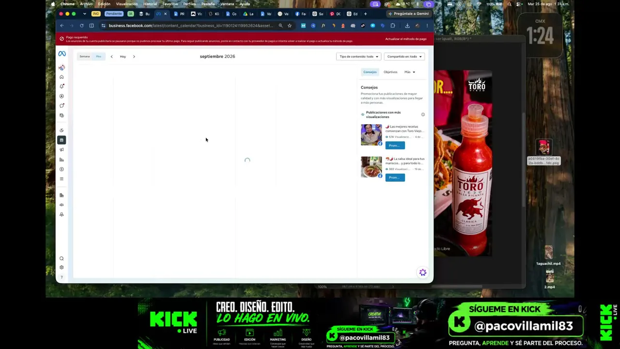Open the Chrome menu in the menu bar

tap(68, 4)
